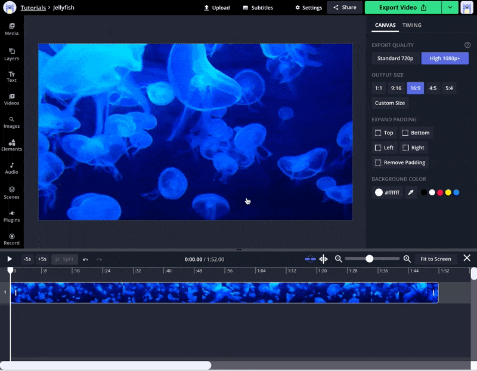Select the Text tool
Screen dimensions: 477x371
point(11,76)
